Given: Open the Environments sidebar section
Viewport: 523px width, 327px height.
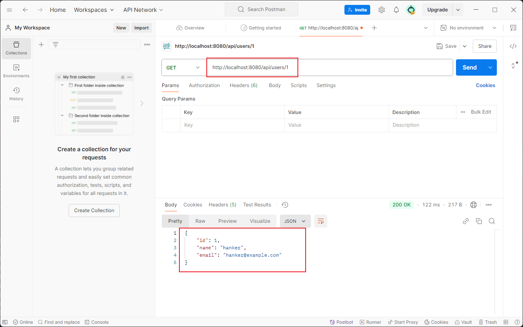Looking at the screenshot, I should coord(16,72).
